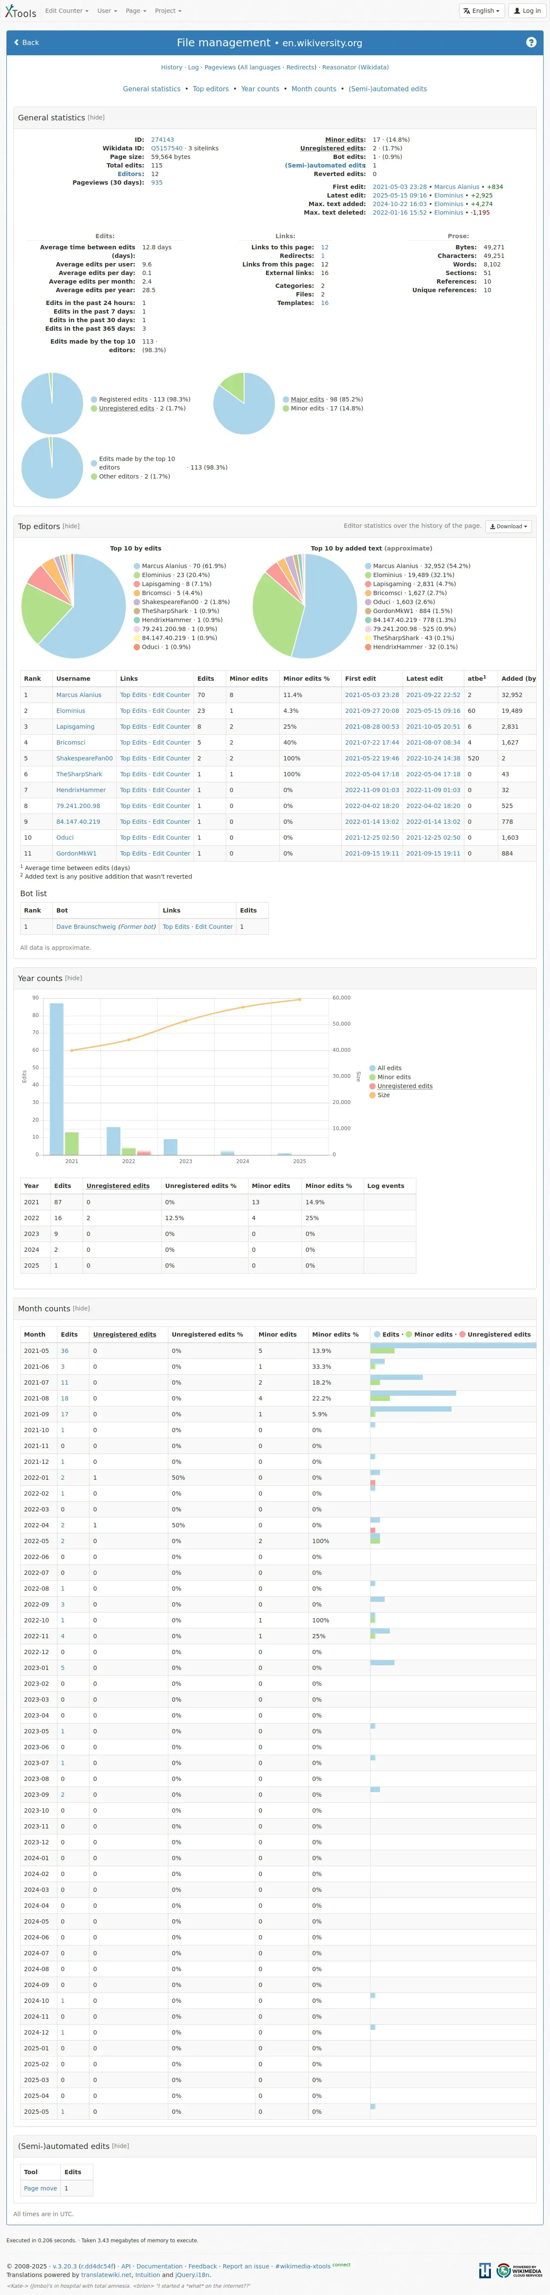This screenshot has width=550, height=2295.
Task: Click Marcus Alanius swatch in edits pie legend
Action: pos(137,566)
